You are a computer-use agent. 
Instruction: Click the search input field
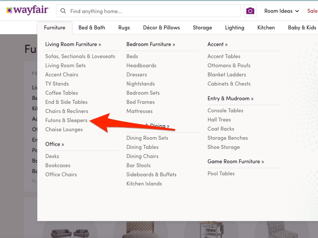(x=153, y=11)
